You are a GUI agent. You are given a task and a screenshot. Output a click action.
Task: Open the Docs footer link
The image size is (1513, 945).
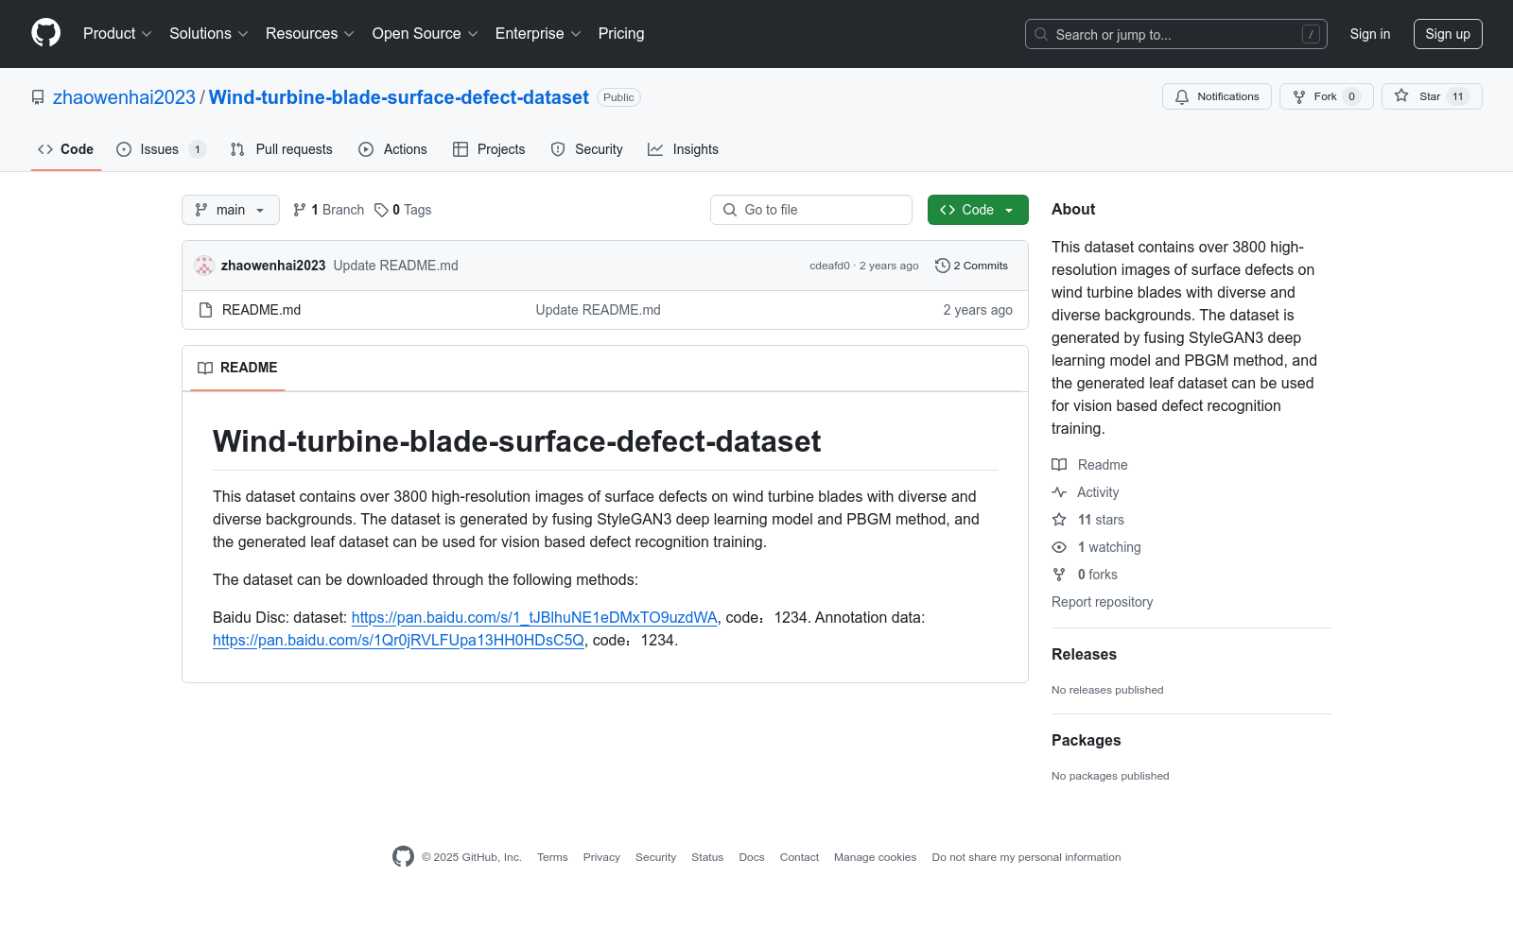click(x=752, y=857)
